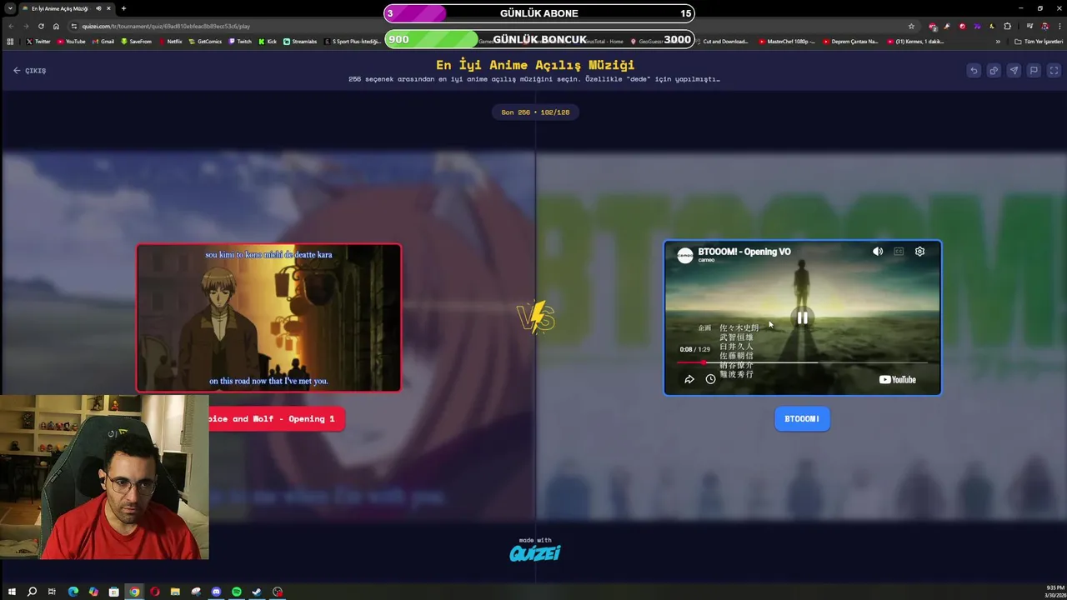
Task: Open Opera browser from the taskbar
Action: [x=154, y=592]
